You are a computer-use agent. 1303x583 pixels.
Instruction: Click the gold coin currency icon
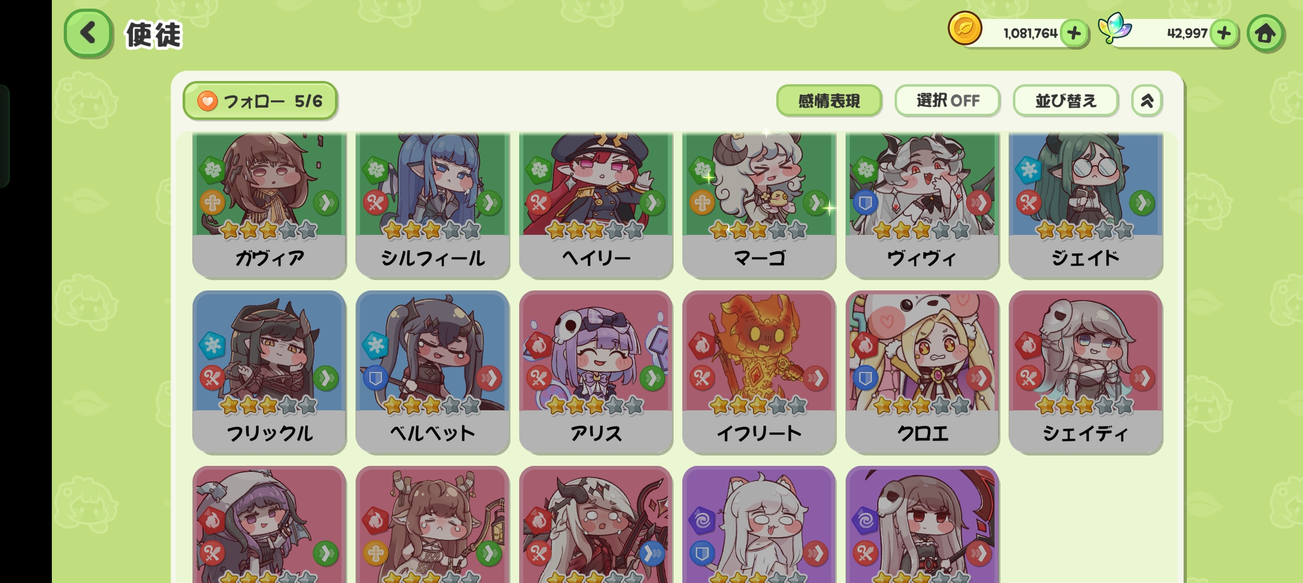click(x=965, y=28)
